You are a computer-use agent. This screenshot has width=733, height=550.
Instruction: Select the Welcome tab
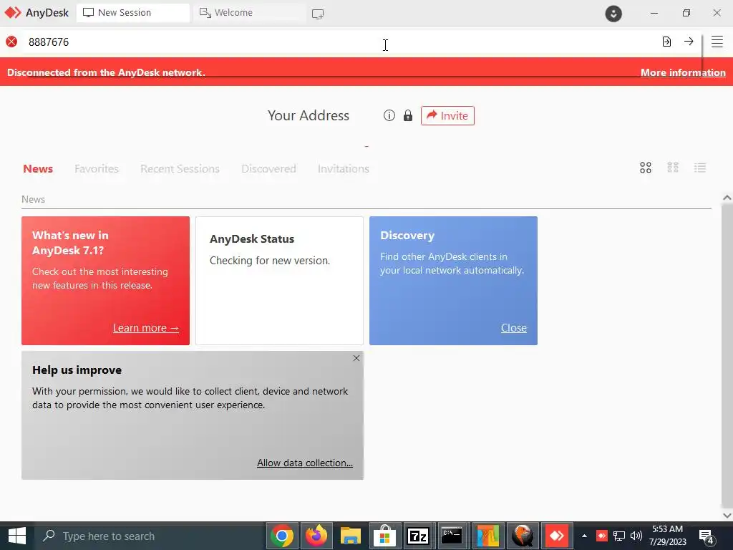pyautogui.click(x=249, y=13)
